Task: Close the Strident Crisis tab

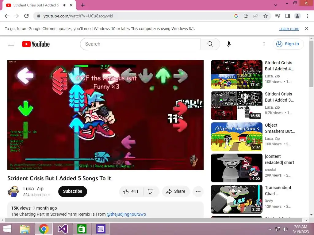Action: click(x=71, y=5)
